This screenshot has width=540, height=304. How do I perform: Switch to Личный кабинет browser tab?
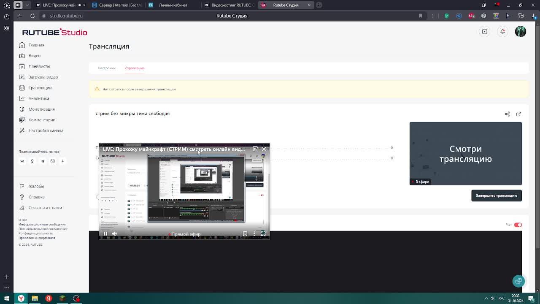point(172,5)
